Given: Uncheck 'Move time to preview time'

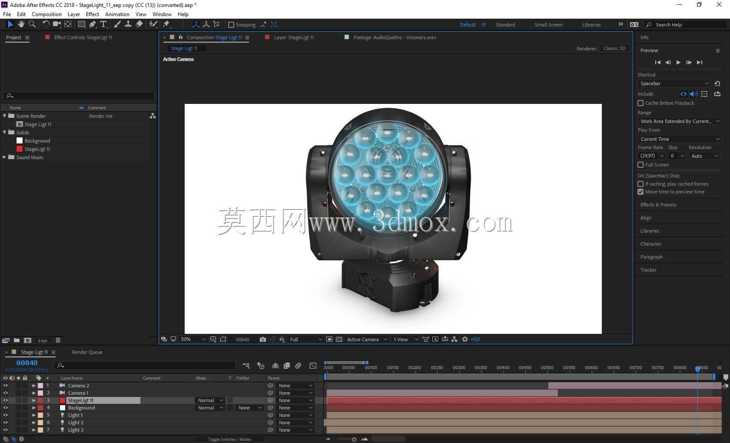Looking at the screenshot, I should point(640,192).
